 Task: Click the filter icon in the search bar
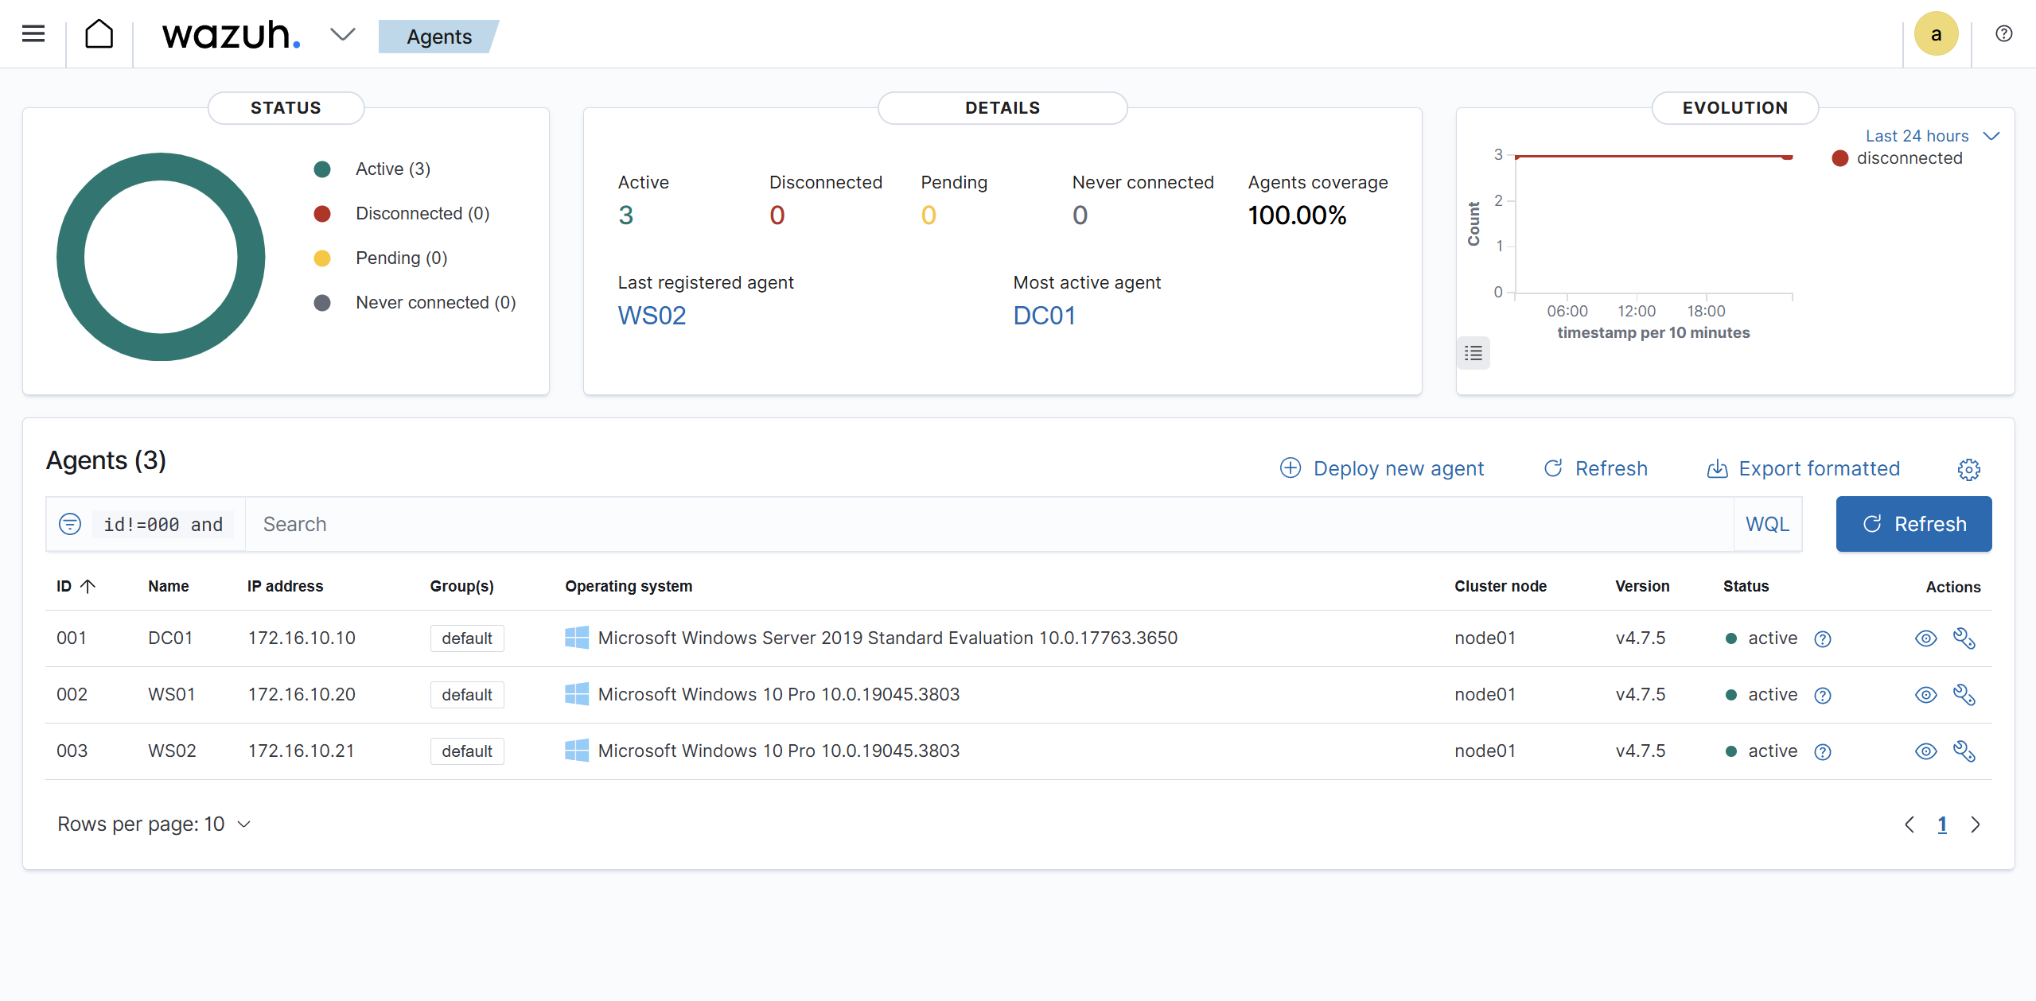pos(70,524)
